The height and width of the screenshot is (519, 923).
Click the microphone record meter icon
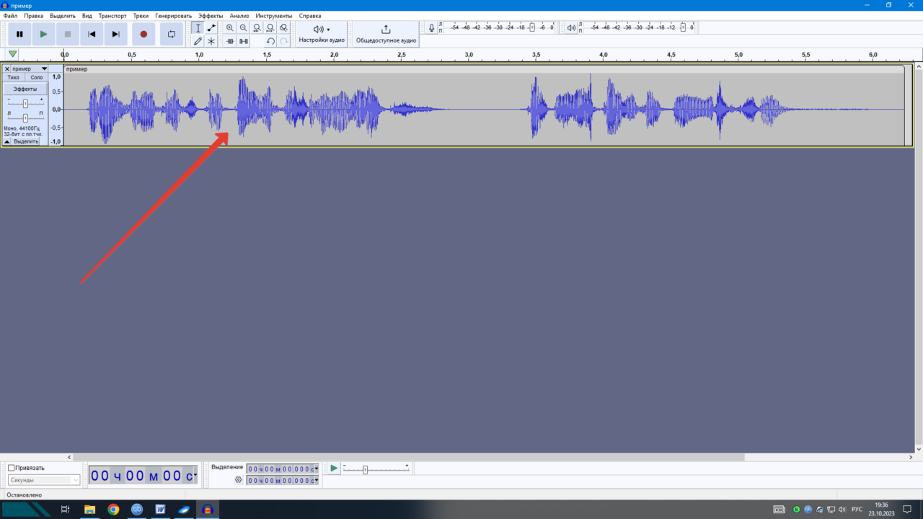[x=432, y=28]
